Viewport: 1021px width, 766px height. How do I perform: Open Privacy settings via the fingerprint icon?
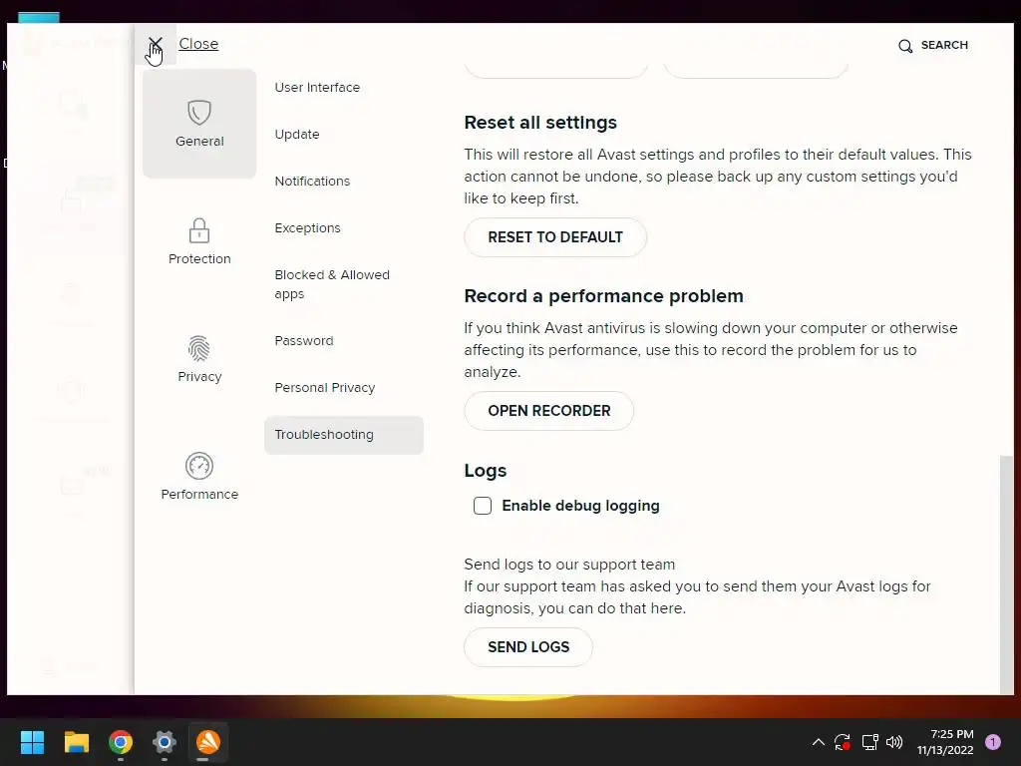click(199, 348)
